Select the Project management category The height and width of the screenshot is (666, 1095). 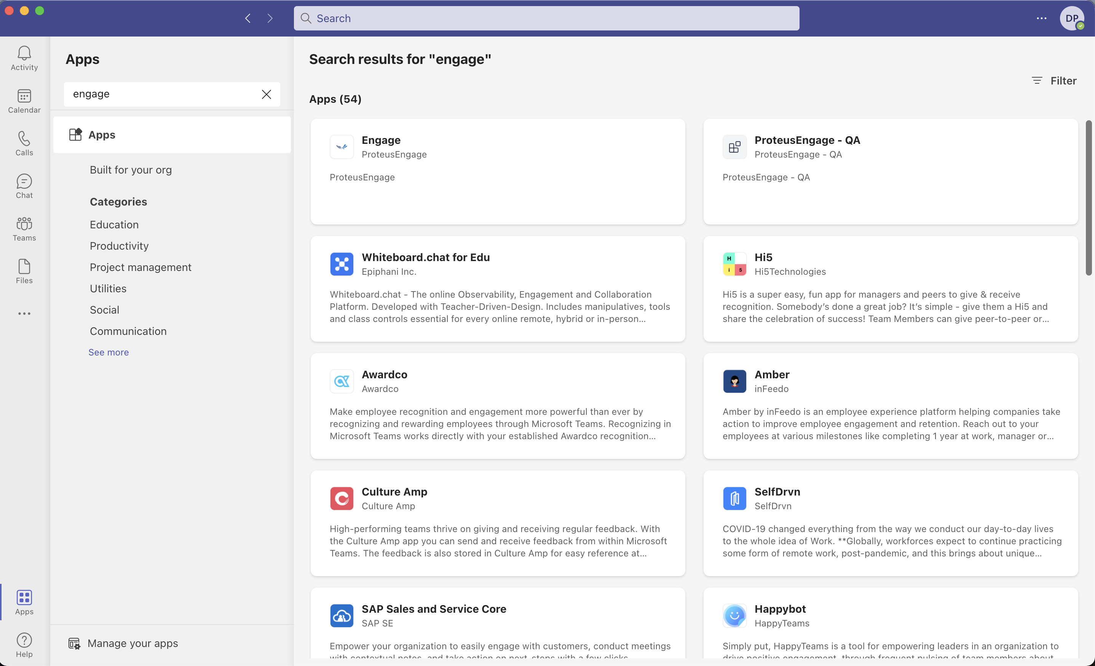(x=140, y=267)
